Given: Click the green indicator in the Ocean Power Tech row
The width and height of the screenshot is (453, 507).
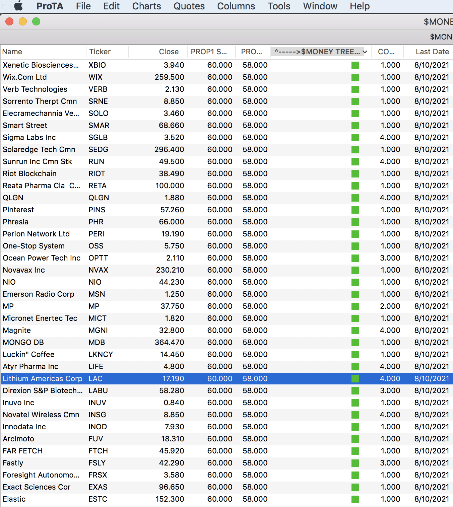Looking at the screenshot, I should [355, 258].
